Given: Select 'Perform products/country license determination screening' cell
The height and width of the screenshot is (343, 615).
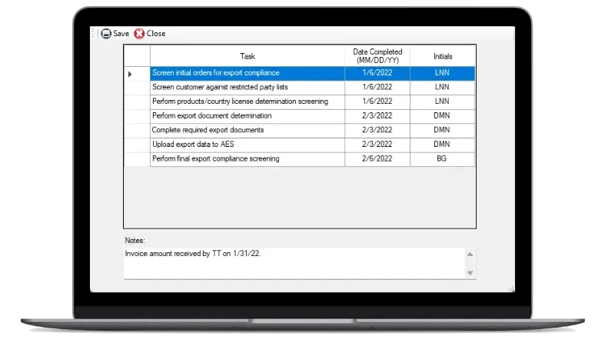Looking at the screenshot, I should tap(248, 102).
